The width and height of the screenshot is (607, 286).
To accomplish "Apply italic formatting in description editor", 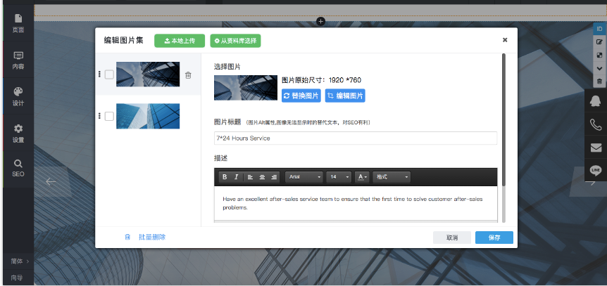I will [x=237, y=177].
